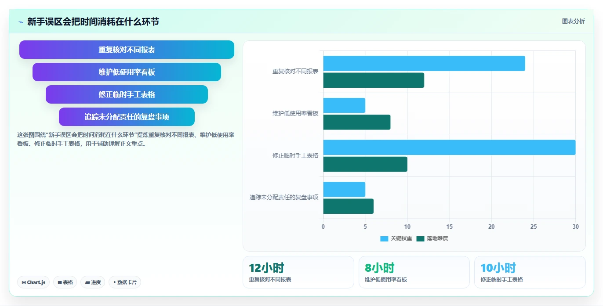Click 重复核对不同报表 caption under 12小时
This screenshot has height=306, width=603.
pos(270,279)
